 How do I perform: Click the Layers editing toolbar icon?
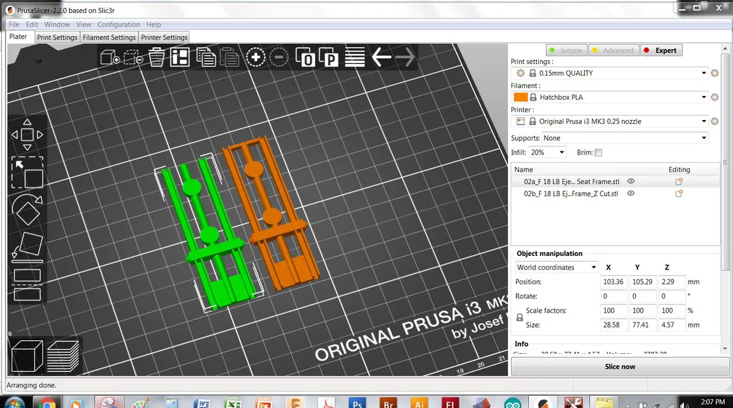tap(355, 57)
